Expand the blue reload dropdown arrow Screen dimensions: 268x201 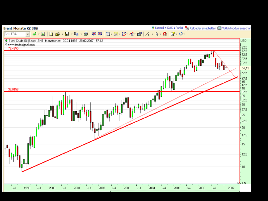click(184, 34)
